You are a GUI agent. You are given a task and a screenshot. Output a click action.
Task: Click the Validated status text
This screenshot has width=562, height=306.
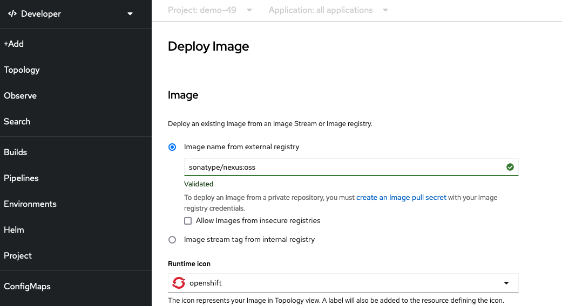[x=199, y=184]
